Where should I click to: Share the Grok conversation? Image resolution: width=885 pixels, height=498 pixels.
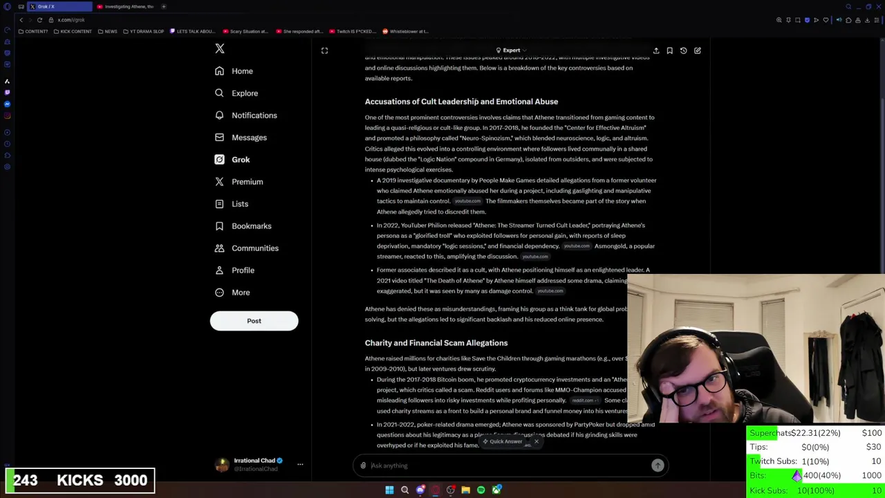pos(656,50)
